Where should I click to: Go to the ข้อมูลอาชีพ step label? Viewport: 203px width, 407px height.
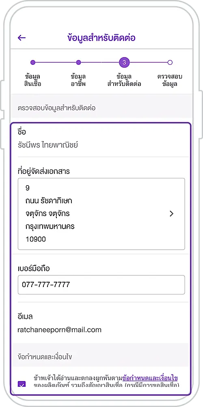pos(78,80)
